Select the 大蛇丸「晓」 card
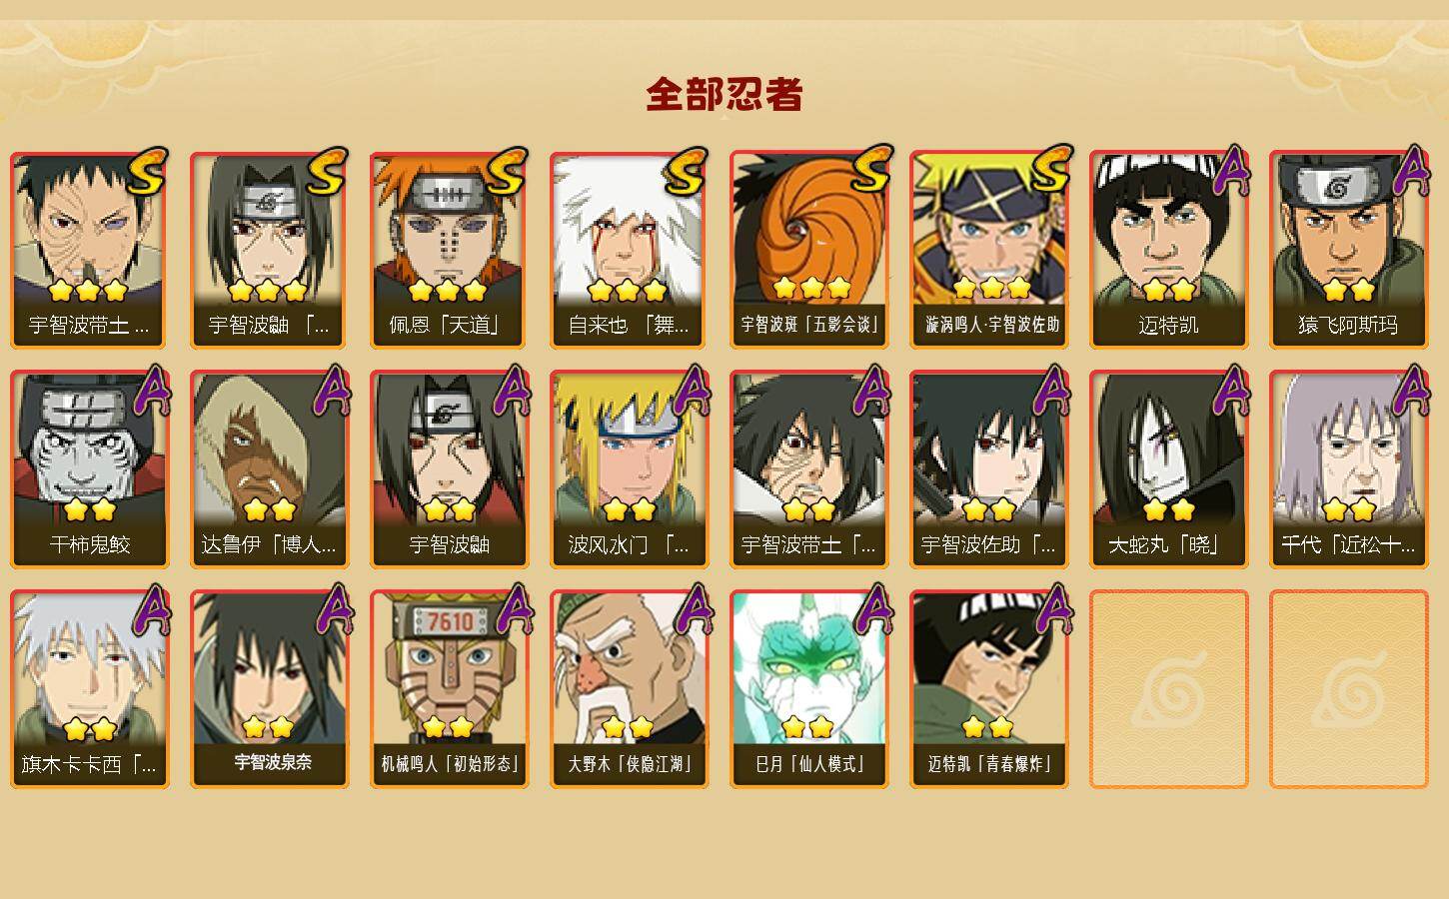Viewport: 1449px width, 899px height. [x=1168, y=469]
